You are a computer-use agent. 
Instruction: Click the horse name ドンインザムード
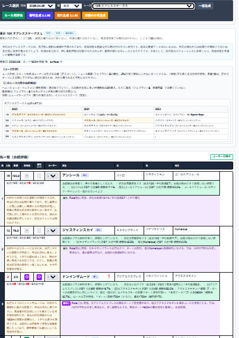pyautogui.click(x=76, y=276)
